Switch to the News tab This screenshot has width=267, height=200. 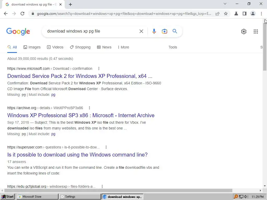tap(104, 47)
